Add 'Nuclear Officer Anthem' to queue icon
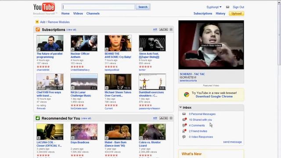 (x=72, y=49)
